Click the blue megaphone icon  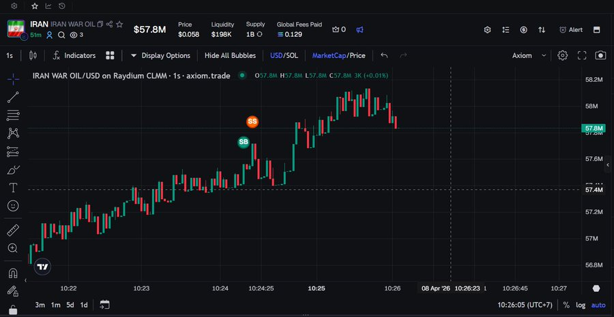point(360,30)
